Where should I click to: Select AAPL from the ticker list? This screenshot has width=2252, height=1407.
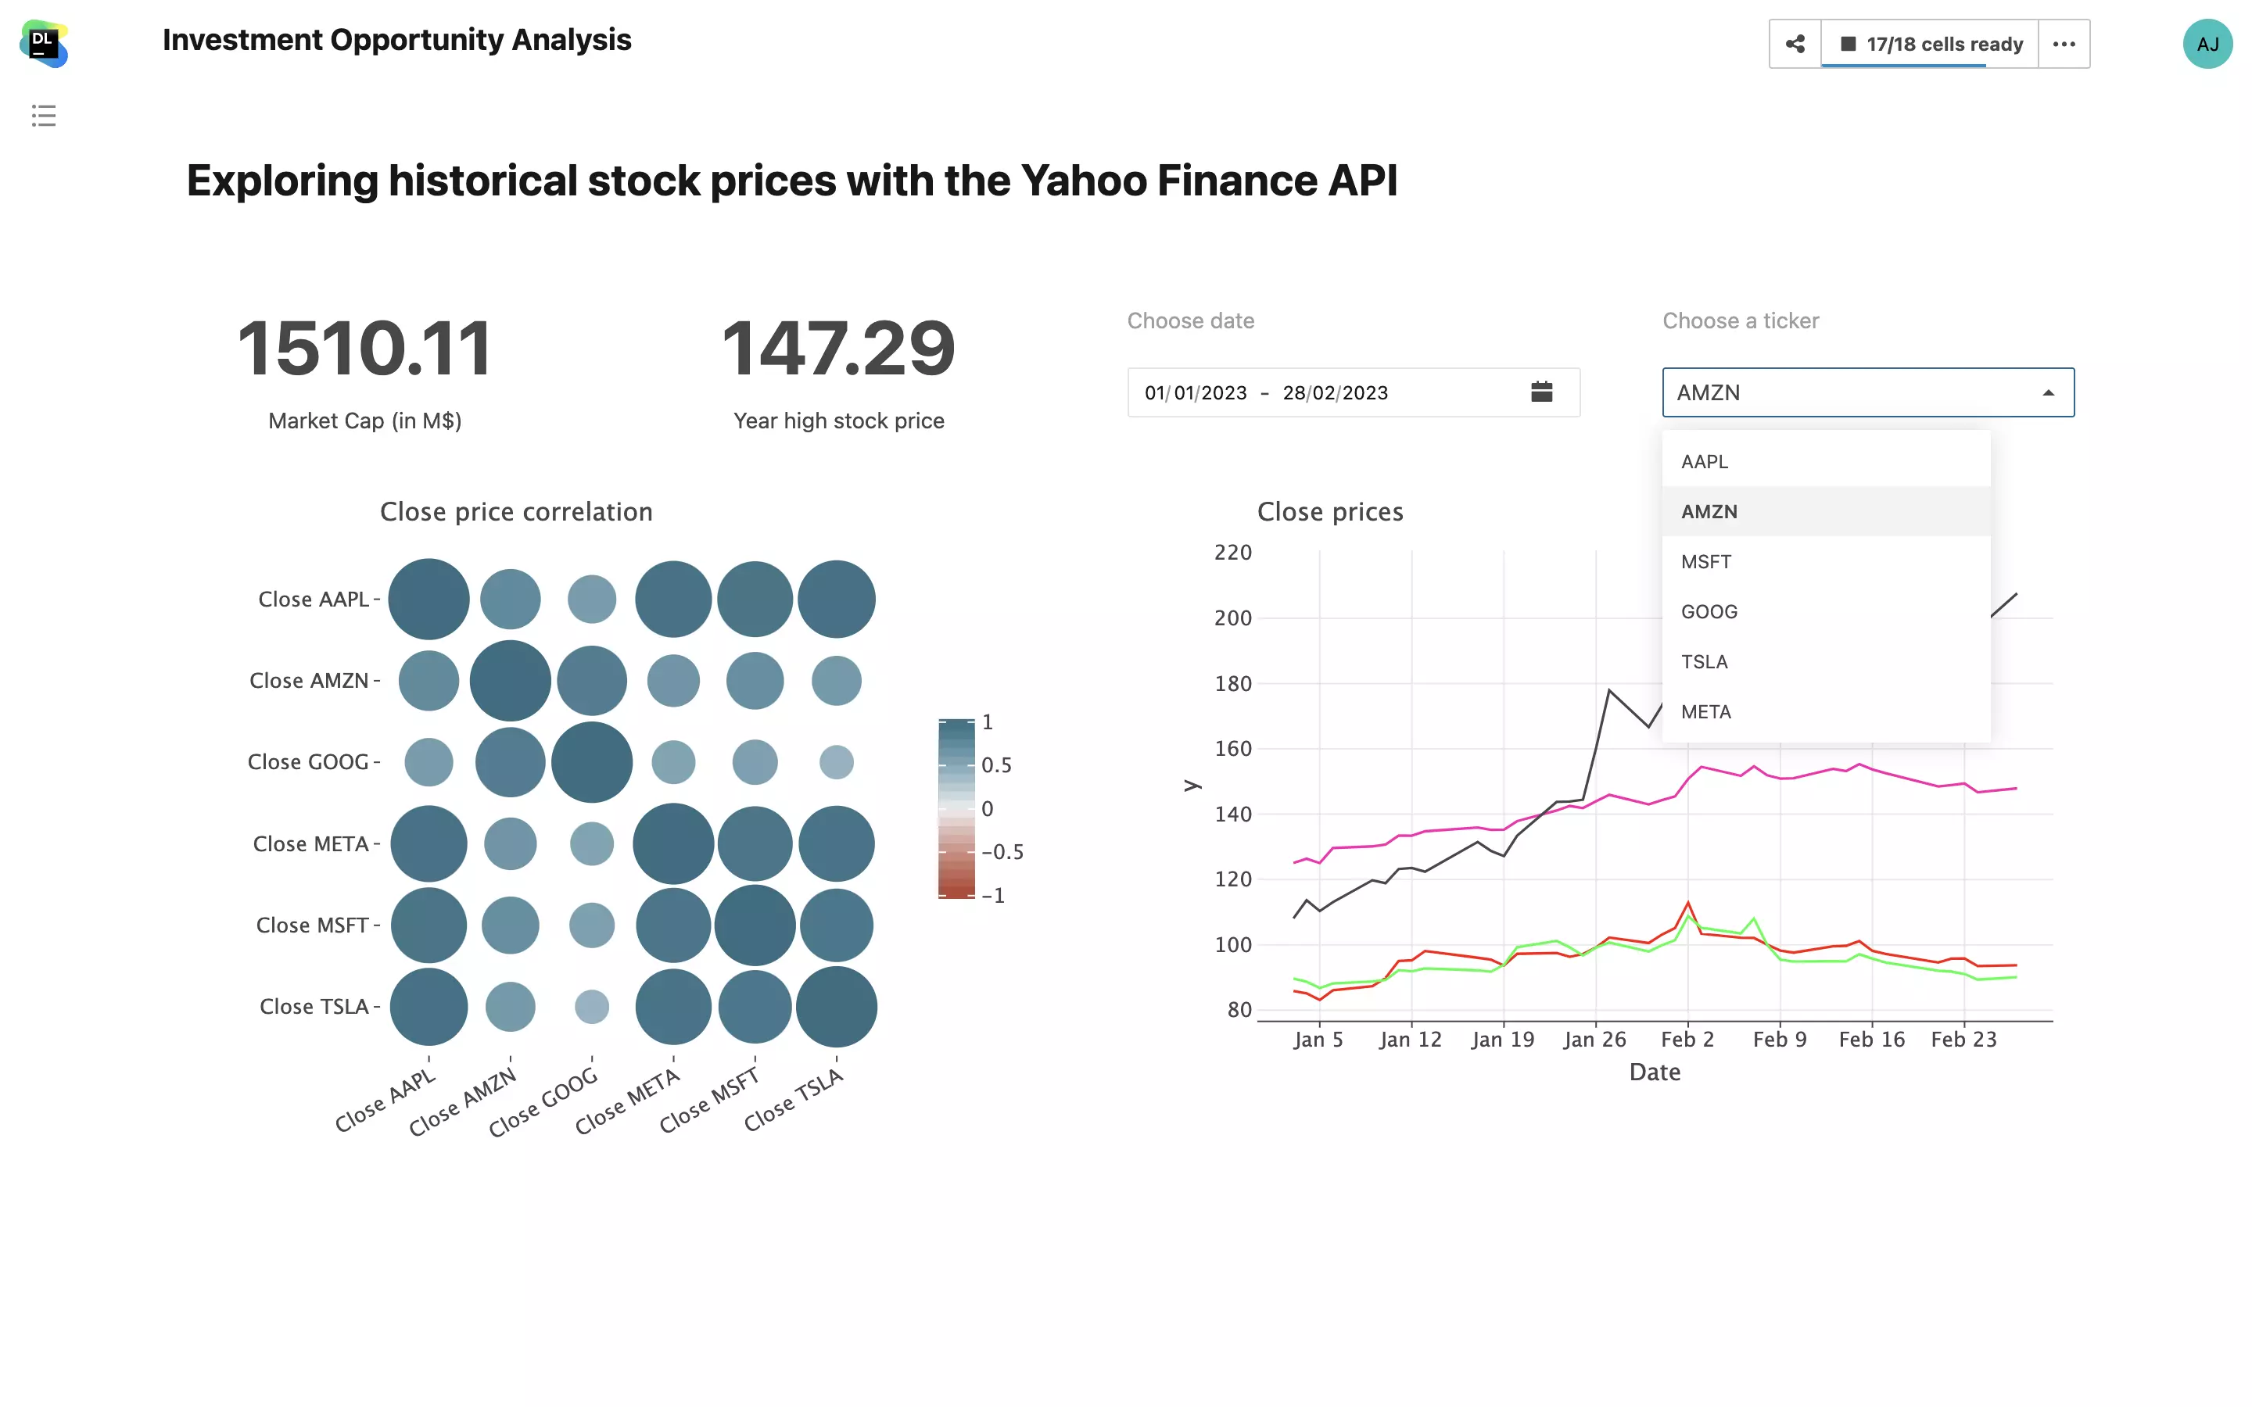(1704, 461)
